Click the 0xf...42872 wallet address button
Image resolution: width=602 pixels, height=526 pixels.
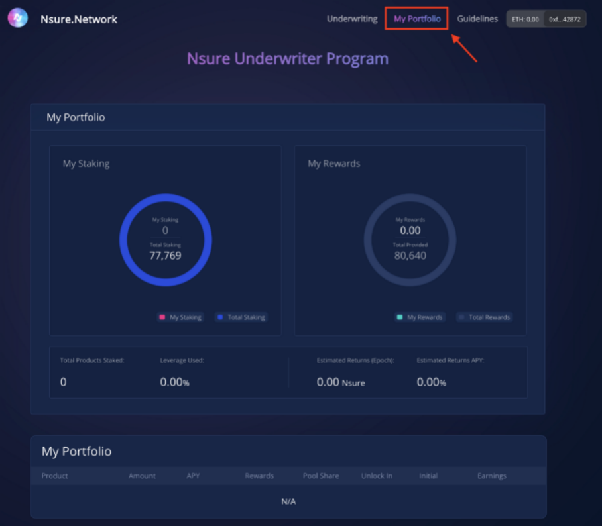[x=565, y=19]
